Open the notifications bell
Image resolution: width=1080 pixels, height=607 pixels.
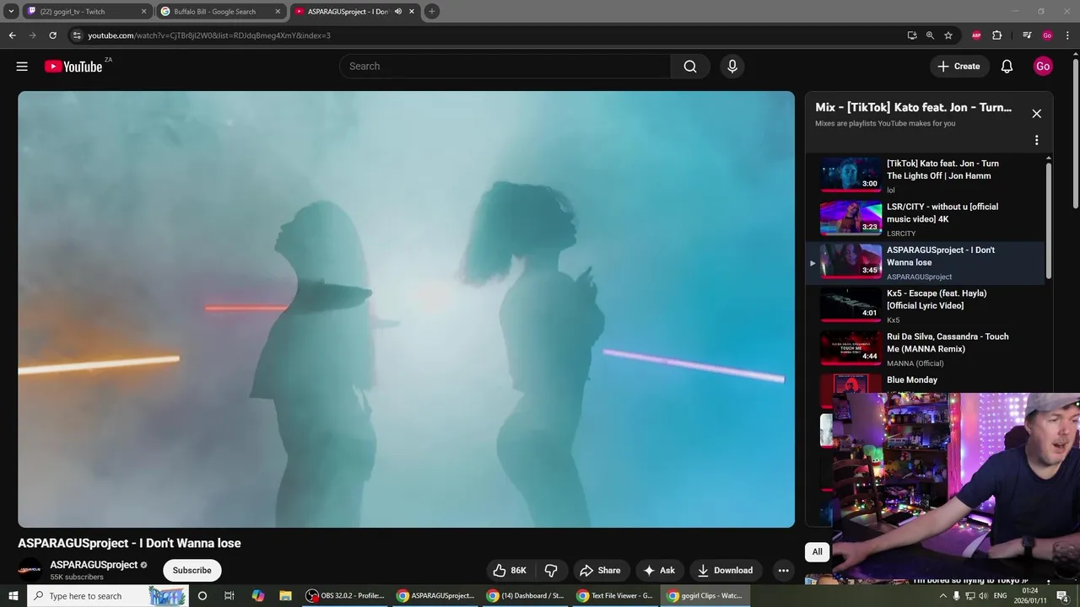[1007, 67]
